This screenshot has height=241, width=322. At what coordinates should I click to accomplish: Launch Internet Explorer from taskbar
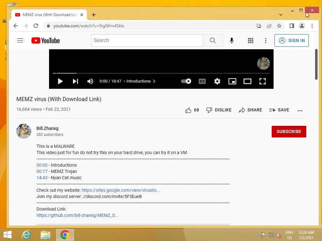coord(26,235)
